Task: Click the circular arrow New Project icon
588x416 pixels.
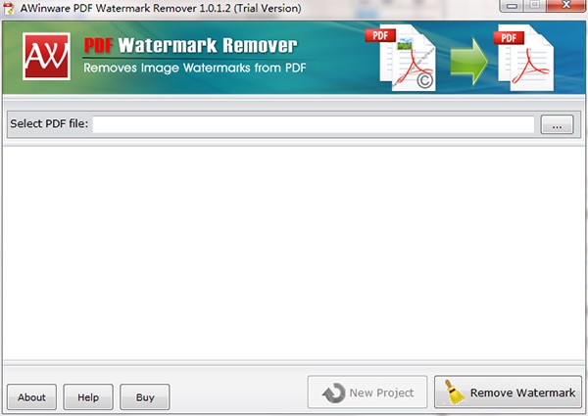Action: (333, 393)
